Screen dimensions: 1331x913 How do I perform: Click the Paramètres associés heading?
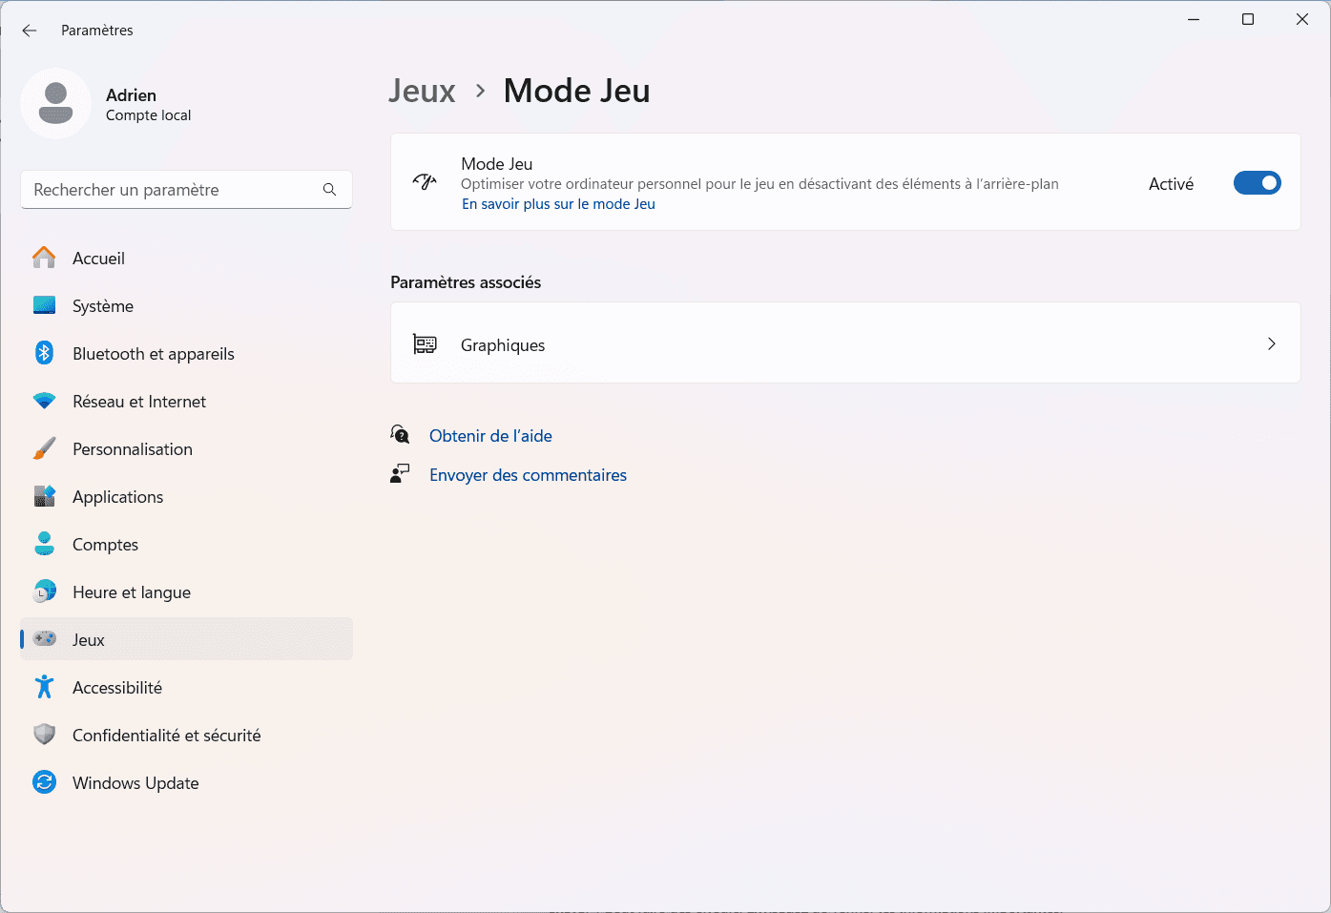click(x=466, y=282)
